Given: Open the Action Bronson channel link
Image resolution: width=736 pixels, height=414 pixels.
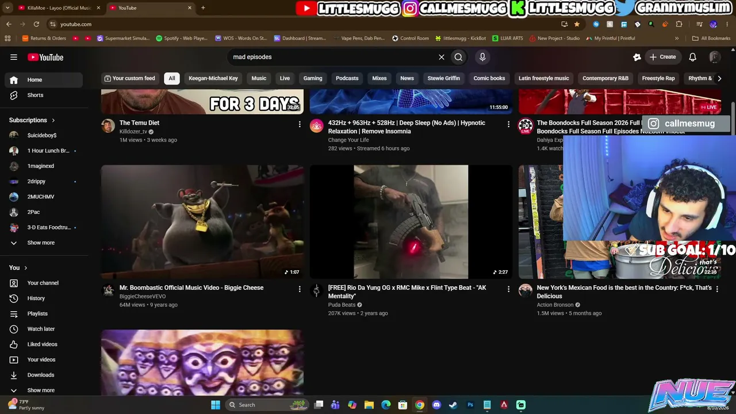Looking at the screenshot, I should point(555,305).
